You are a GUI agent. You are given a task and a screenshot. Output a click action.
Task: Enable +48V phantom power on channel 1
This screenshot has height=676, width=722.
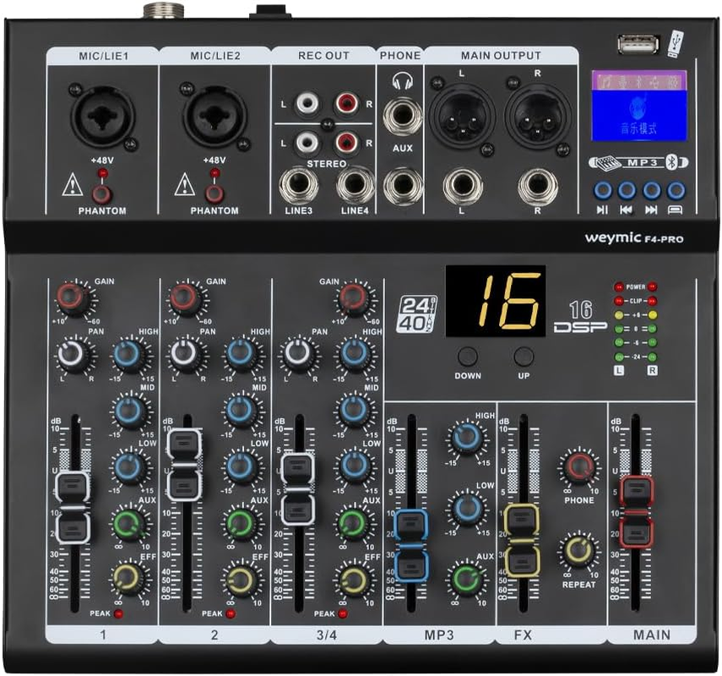pyautogui.click(x=101, y=195)
